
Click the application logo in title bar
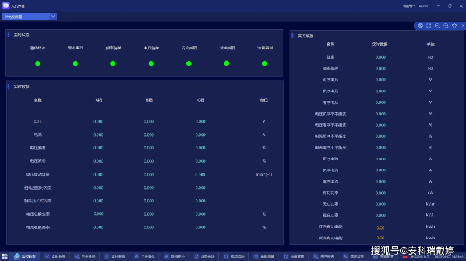coord(6,6)
